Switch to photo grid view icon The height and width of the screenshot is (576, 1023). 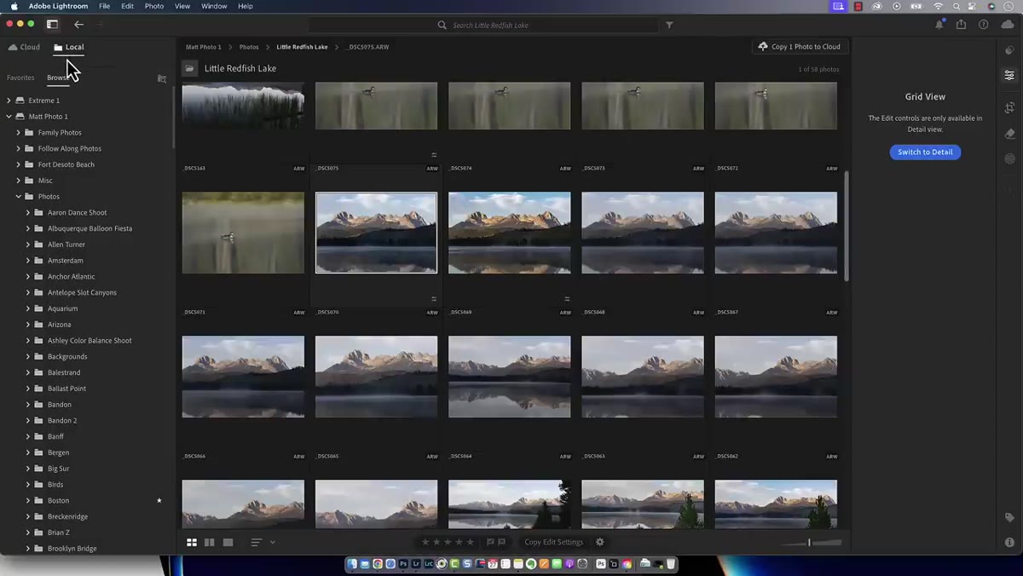point(192,542)
